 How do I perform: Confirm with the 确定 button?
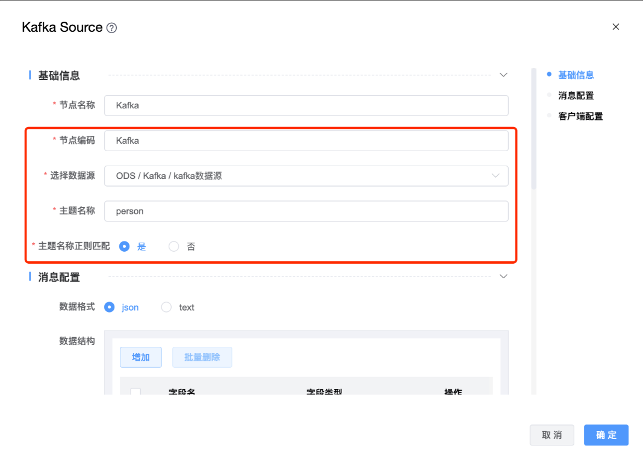click(606, 435)
